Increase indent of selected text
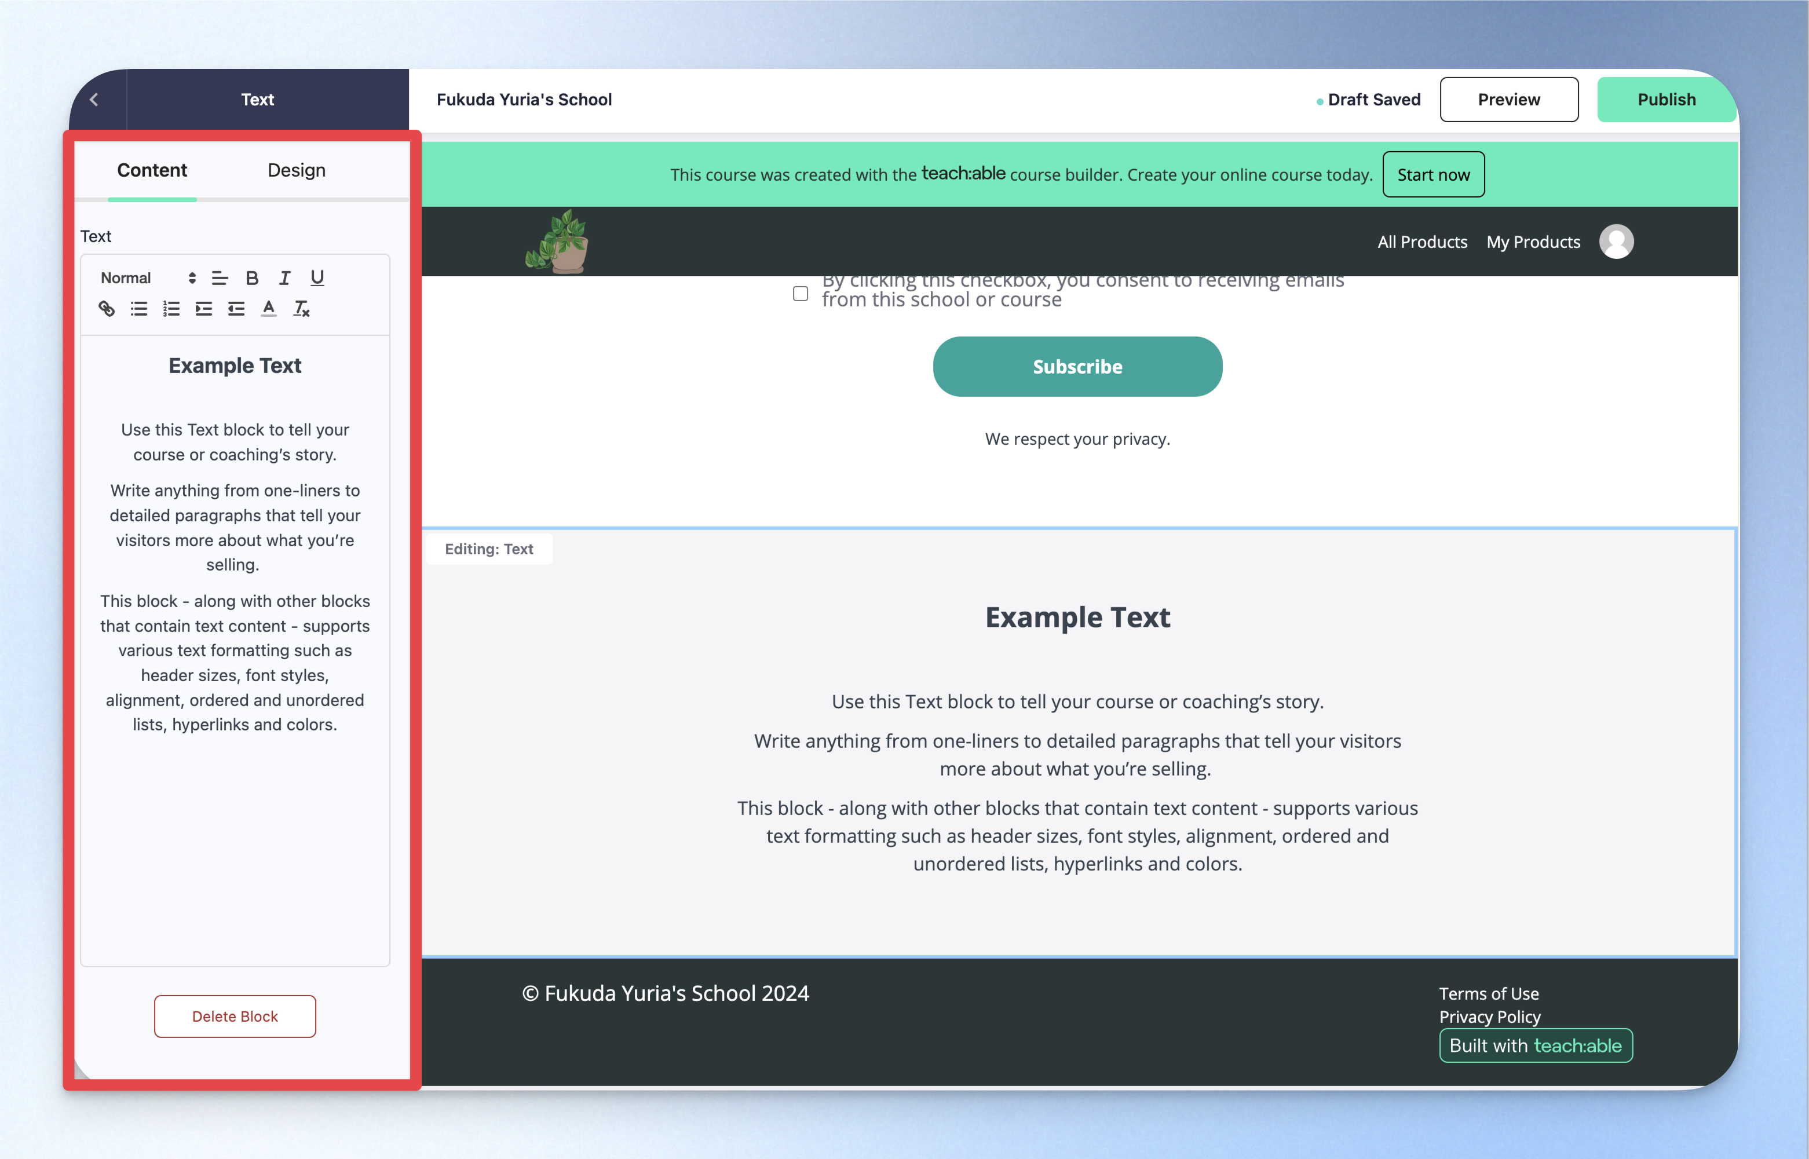Viewport: 1809px width, 1159px height. [204, 309]
